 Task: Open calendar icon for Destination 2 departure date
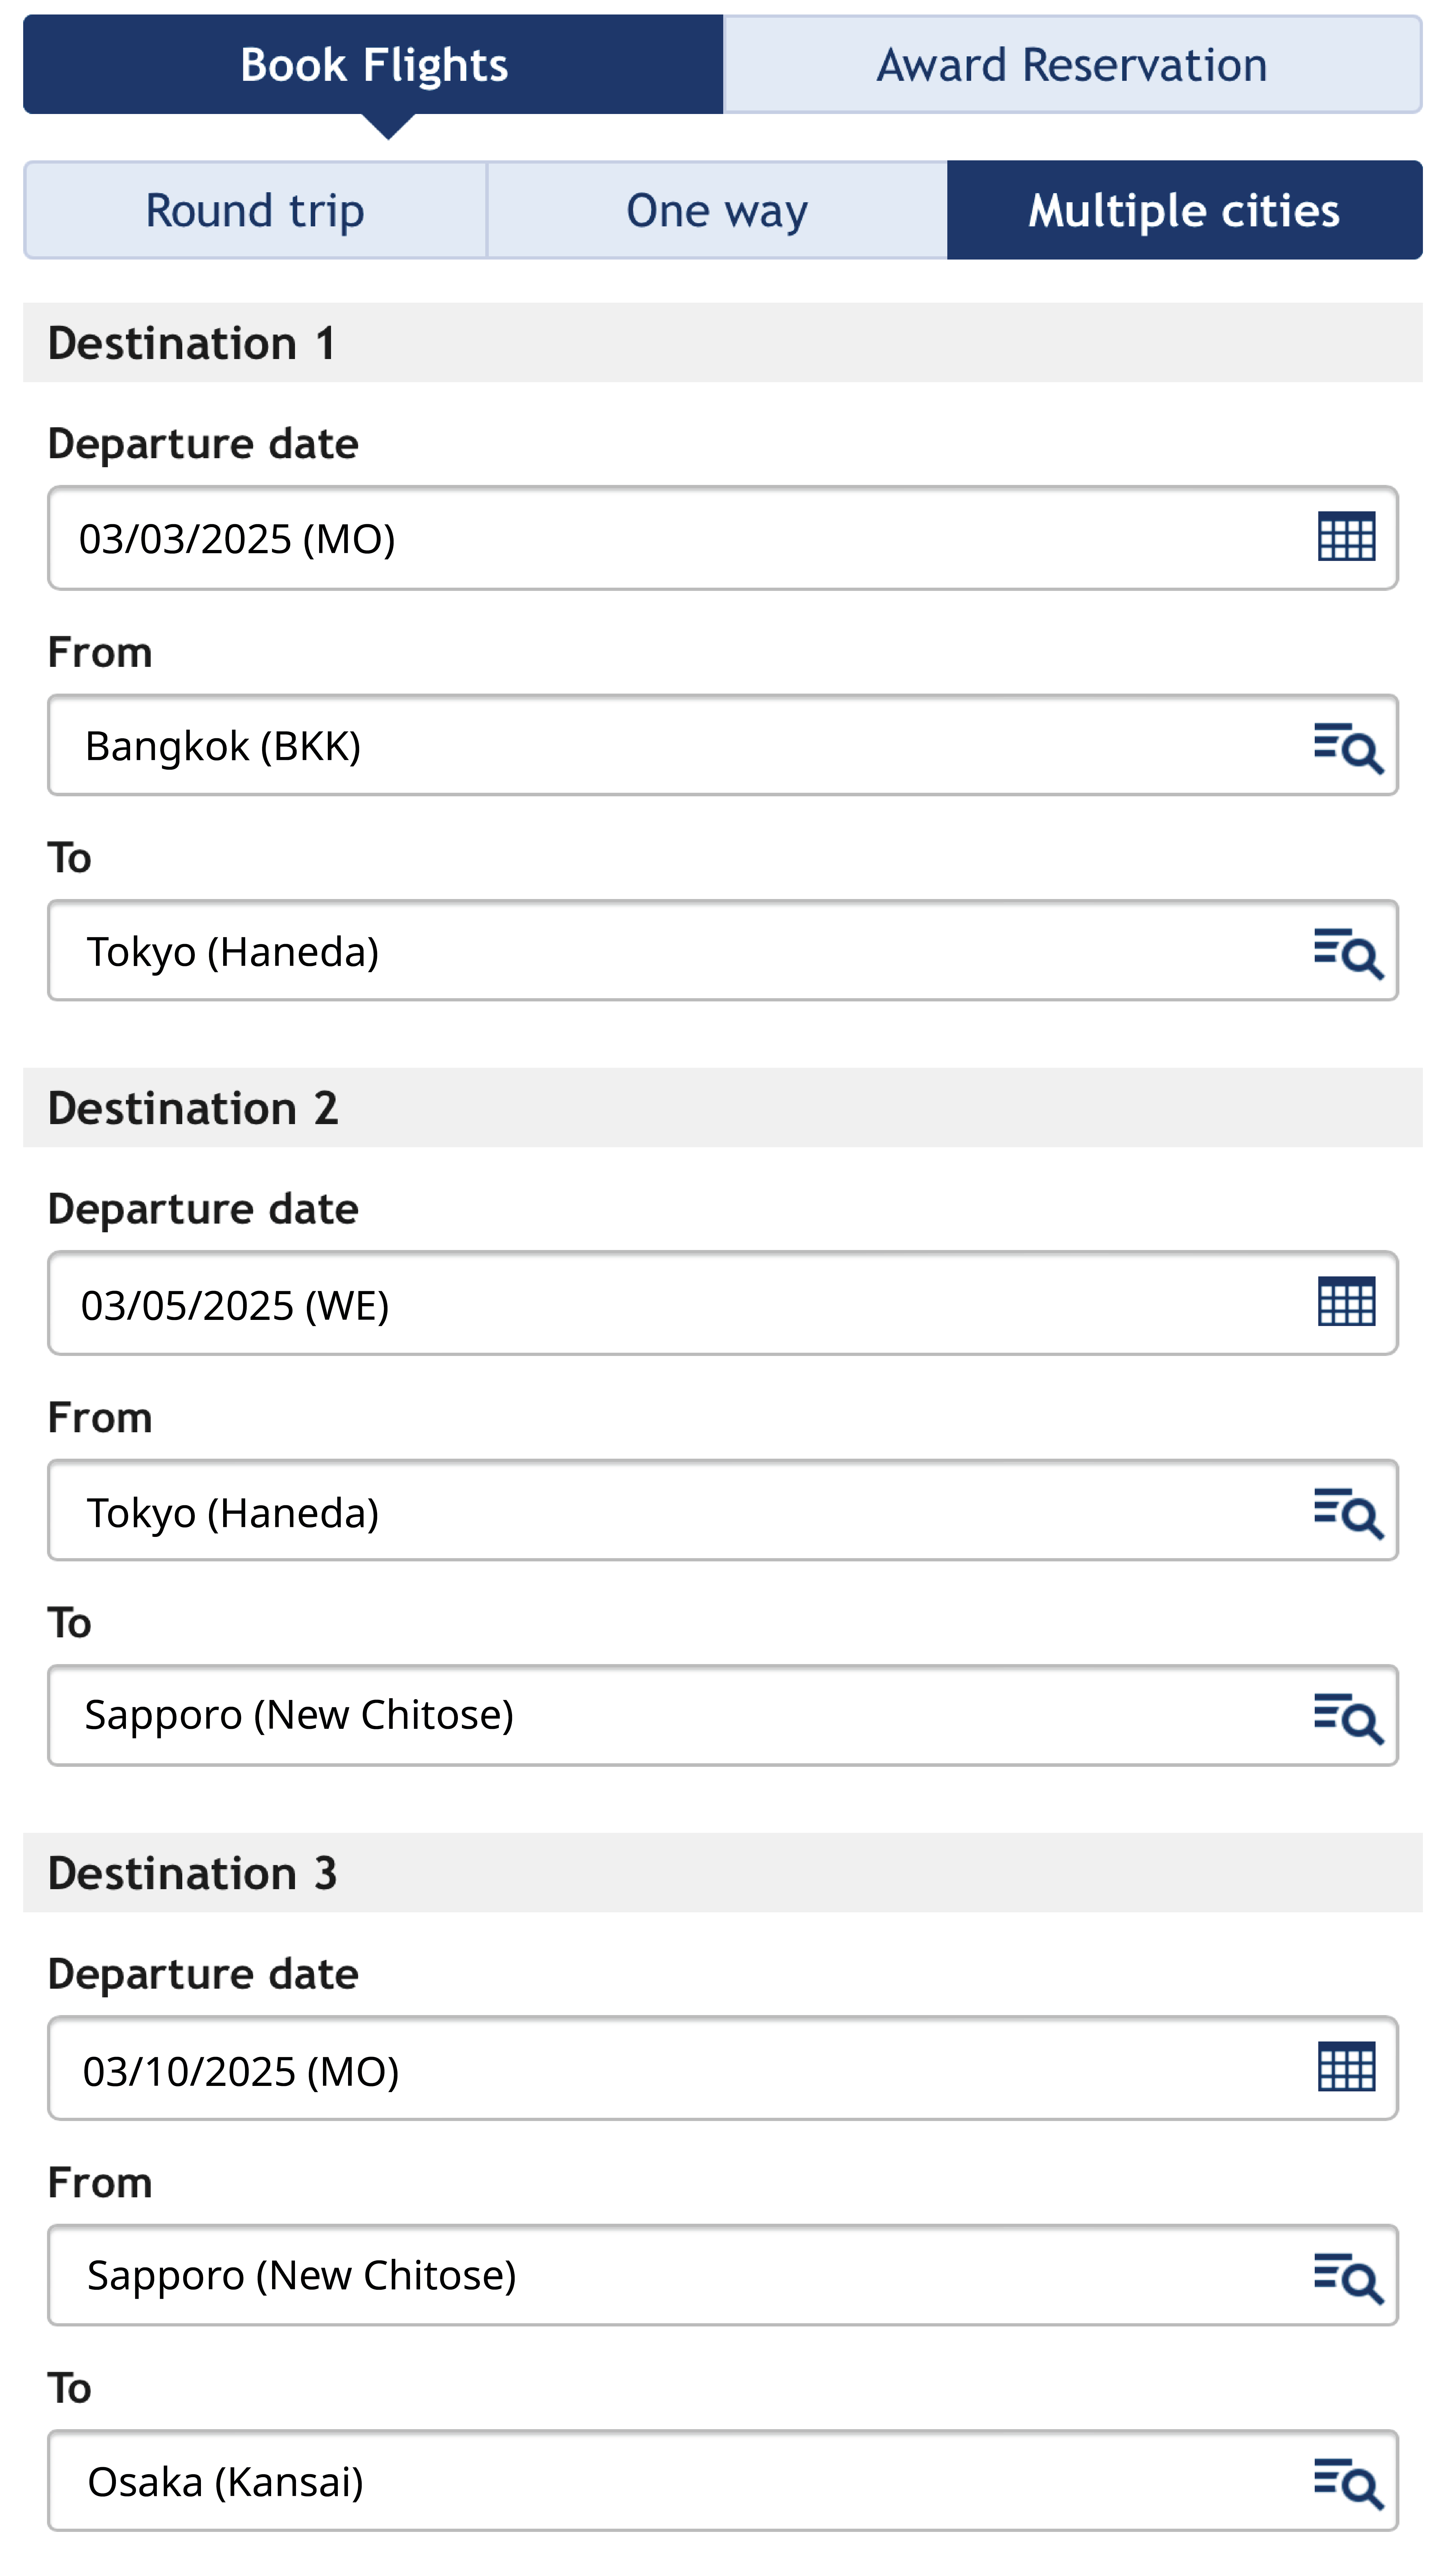(1346, 1302)
